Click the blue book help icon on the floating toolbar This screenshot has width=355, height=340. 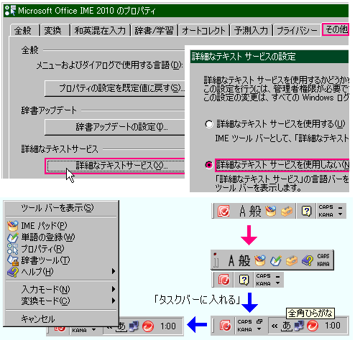(x=308, y=260)
